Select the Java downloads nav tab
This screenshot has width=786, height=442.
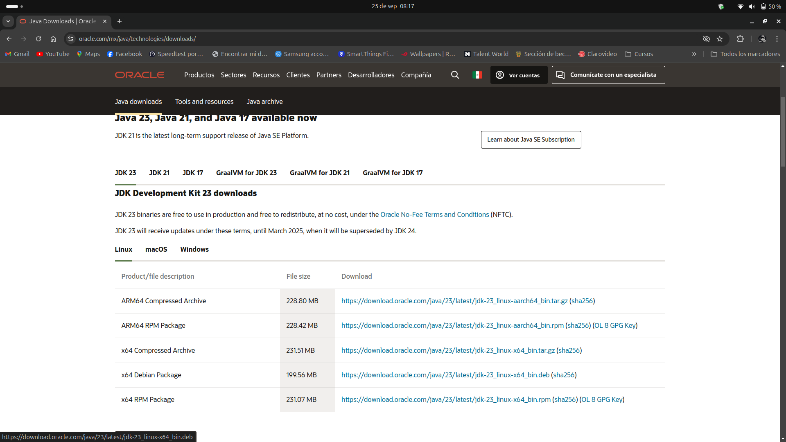pyautogui.click(x=138, y=101)
